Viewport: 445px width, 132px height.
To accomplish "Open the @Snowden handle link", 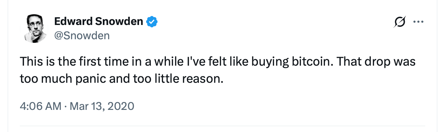I will point(82,36).
